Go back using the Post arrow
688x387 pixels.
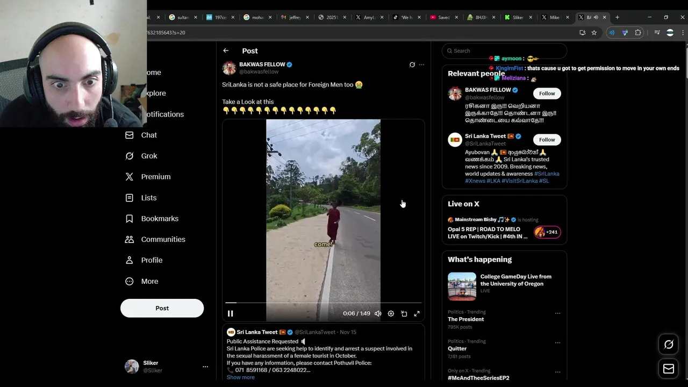pos(226,51)
